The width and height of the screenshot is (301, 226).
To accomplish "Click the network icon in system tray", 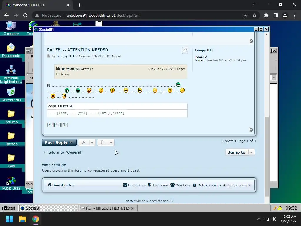I will [267, 219].
